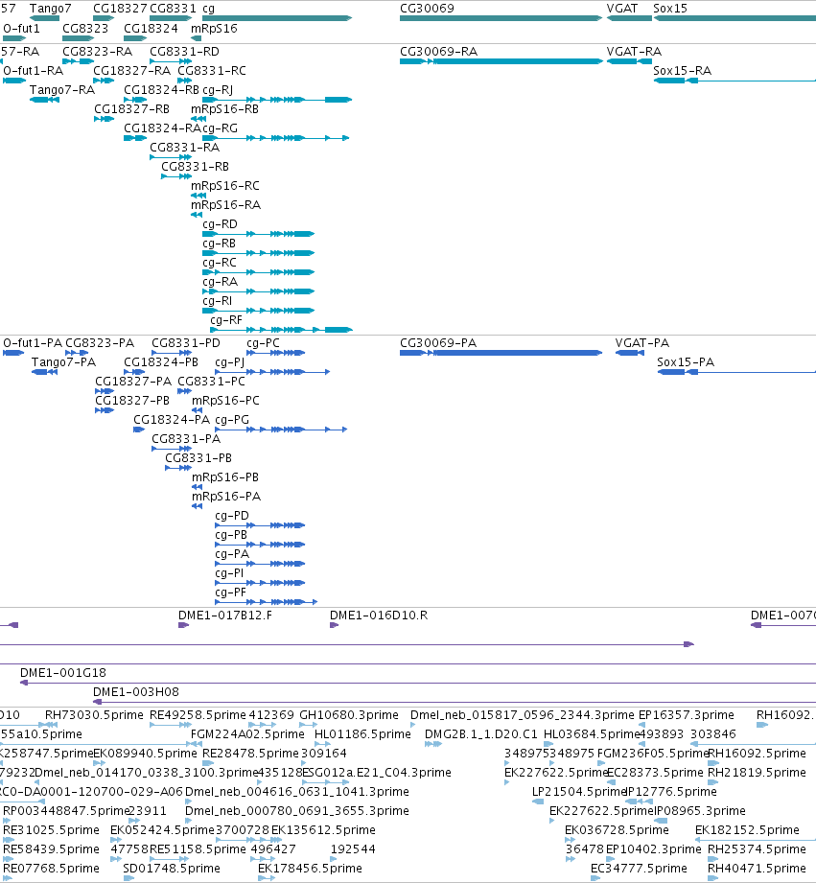
Task: Click the cg-RF transcript label
Action: (x=226, y=319)
